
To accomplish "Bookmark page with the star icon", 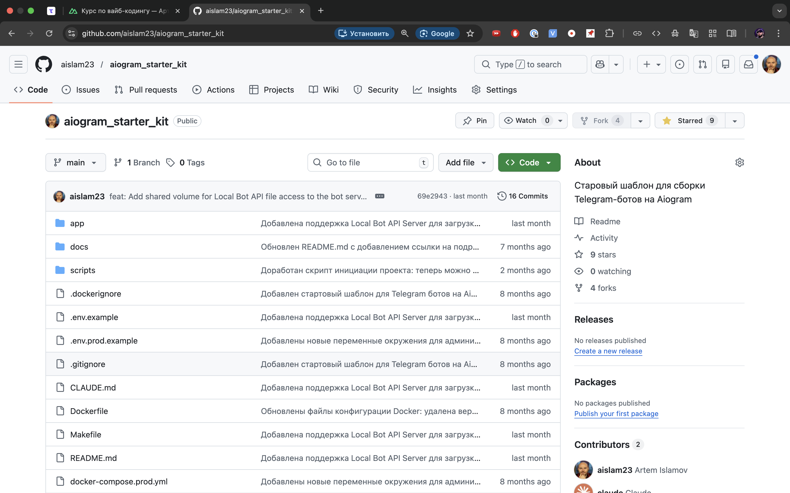I will [x=470, y=33].
